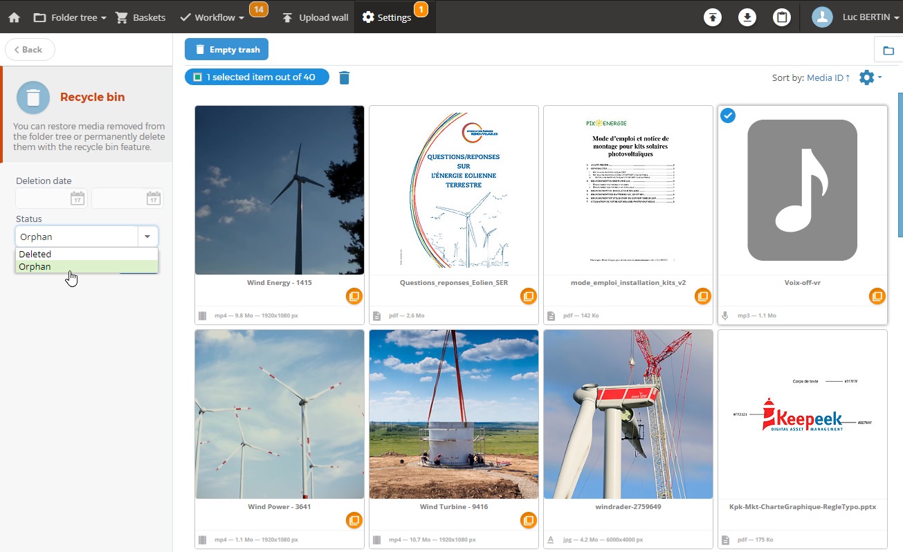Click the orange copy icon on Wind Energy - 1415

354,296
